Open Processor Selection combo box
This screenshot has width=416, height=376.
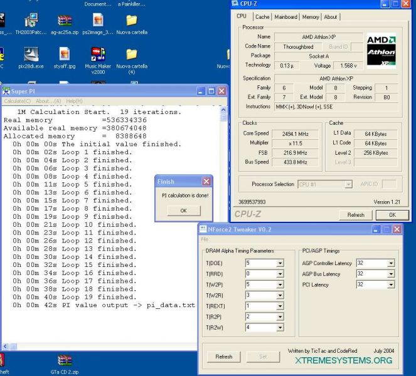[325, 184]
